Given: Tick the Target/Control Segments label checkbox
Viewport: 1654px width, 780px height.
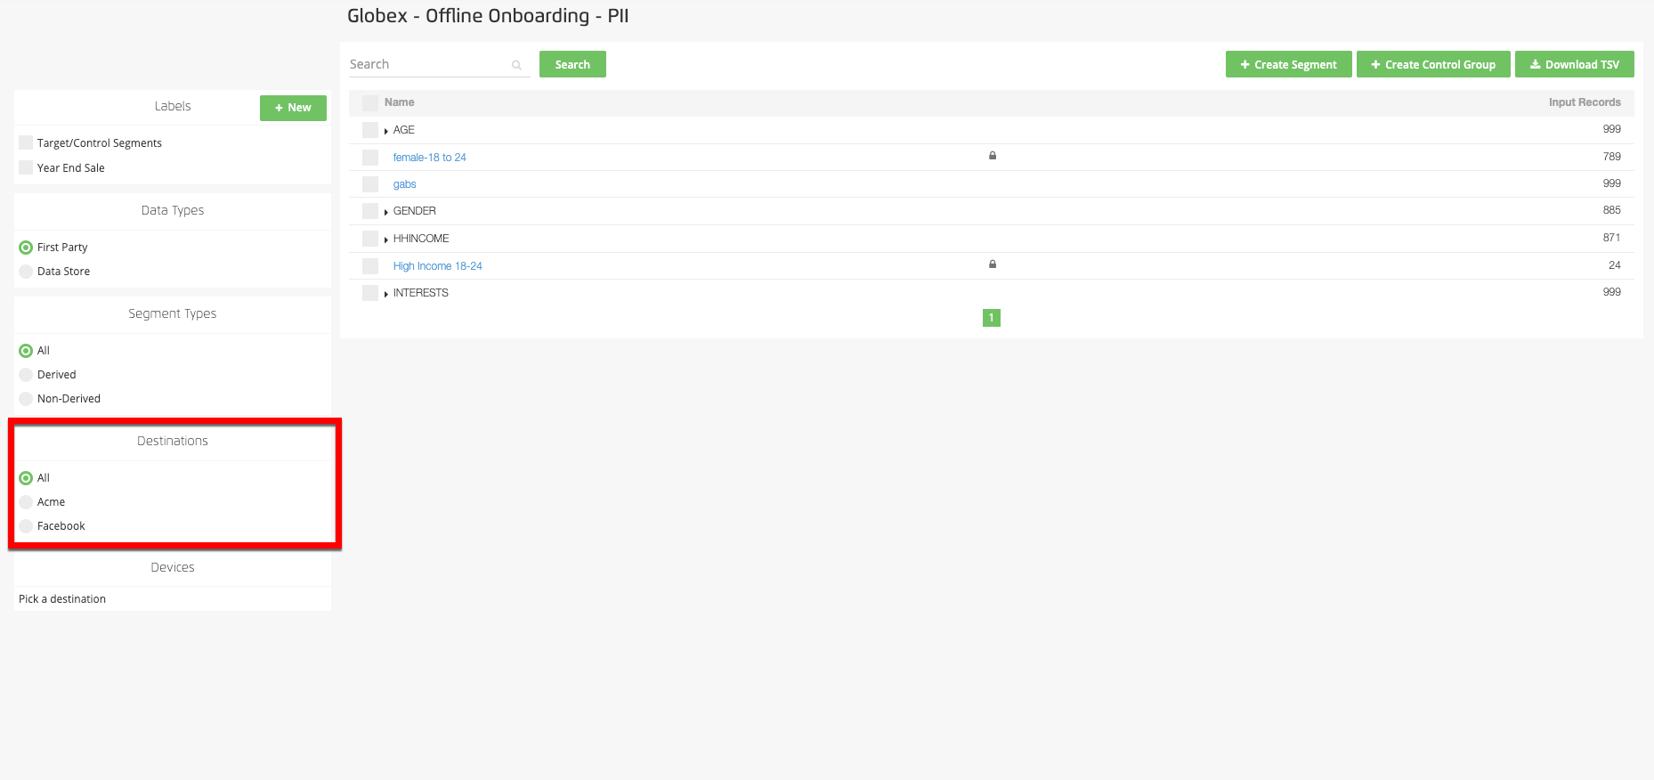Looking at the screenshot, I should (26, 142).
